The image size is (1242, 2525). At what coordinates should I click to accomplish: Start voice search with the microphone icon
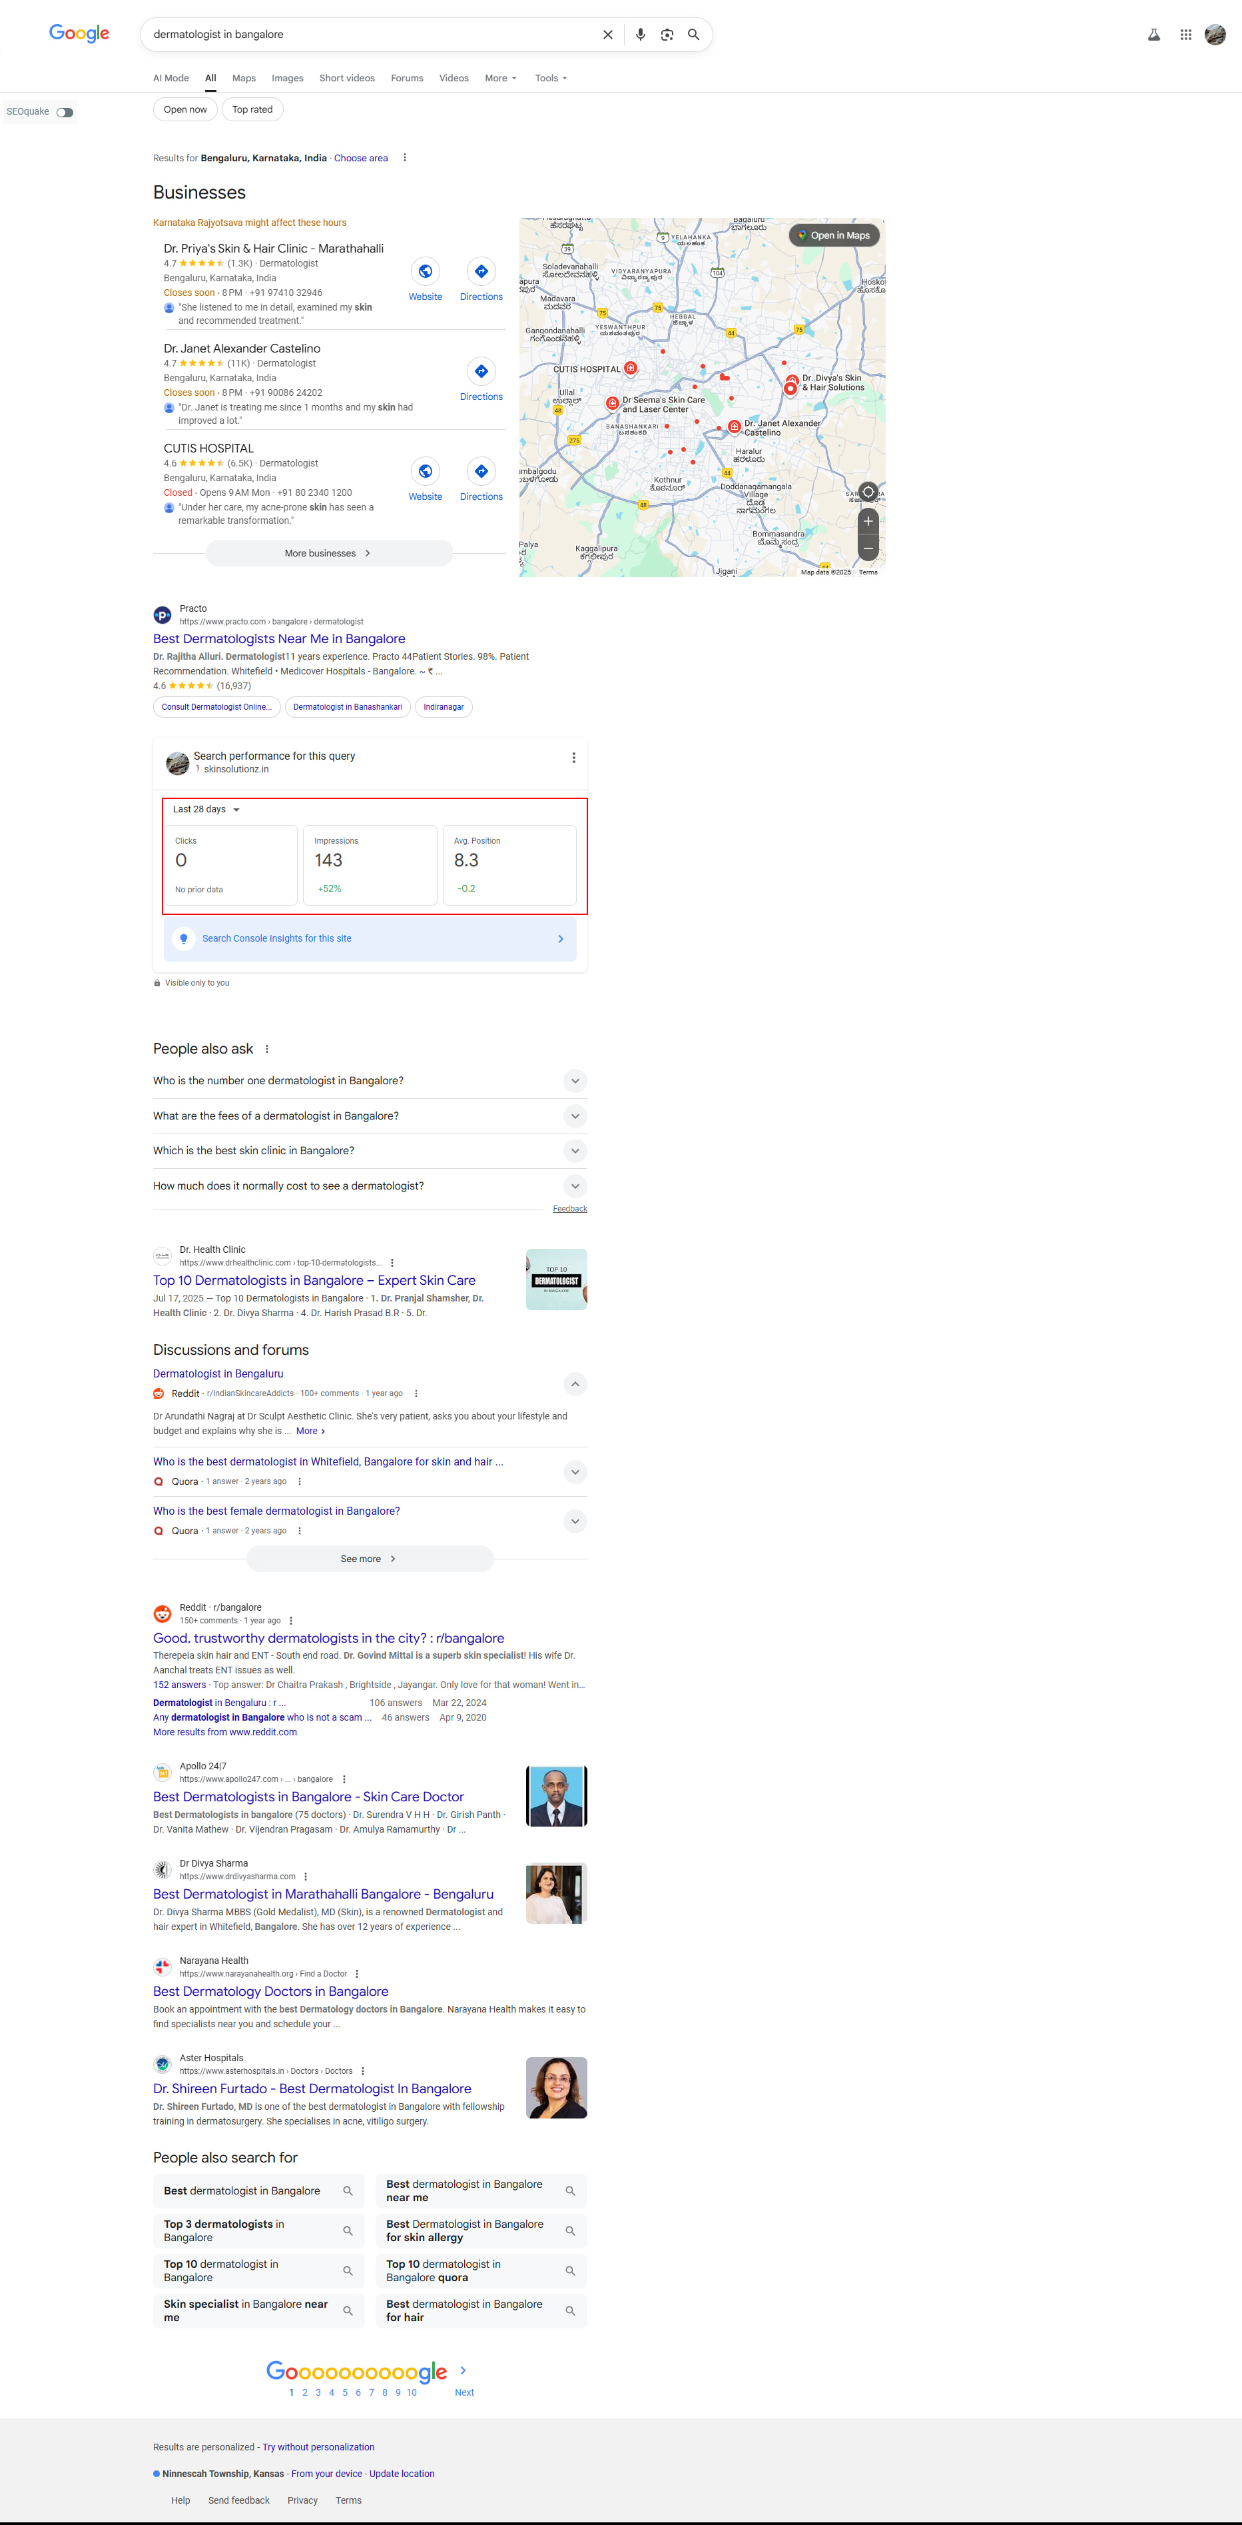point(639,34)
